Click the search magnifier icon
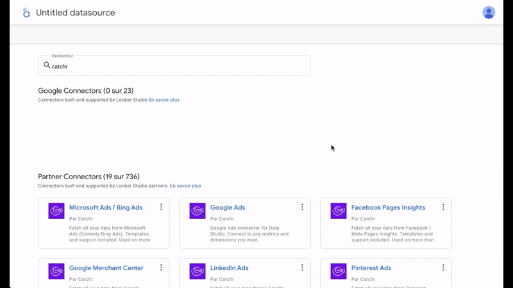Screen dimensions: 513x288 pyautogui.click(x=47, y=65)
